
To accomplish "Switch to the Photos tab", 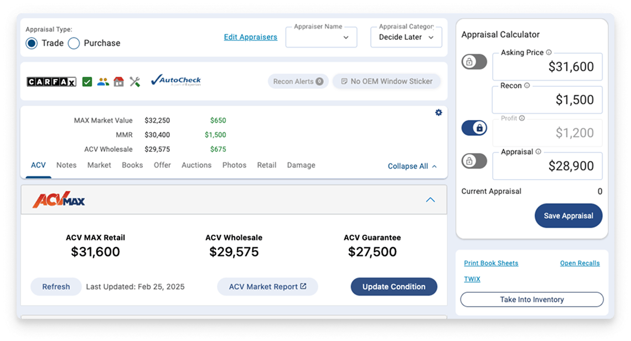I will point(234,165).
